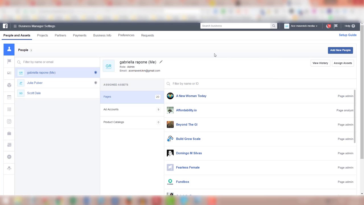This screenshot has width=364, height=205.
Task: Select Scott Dale in people list
Action: tap(57, 93)
